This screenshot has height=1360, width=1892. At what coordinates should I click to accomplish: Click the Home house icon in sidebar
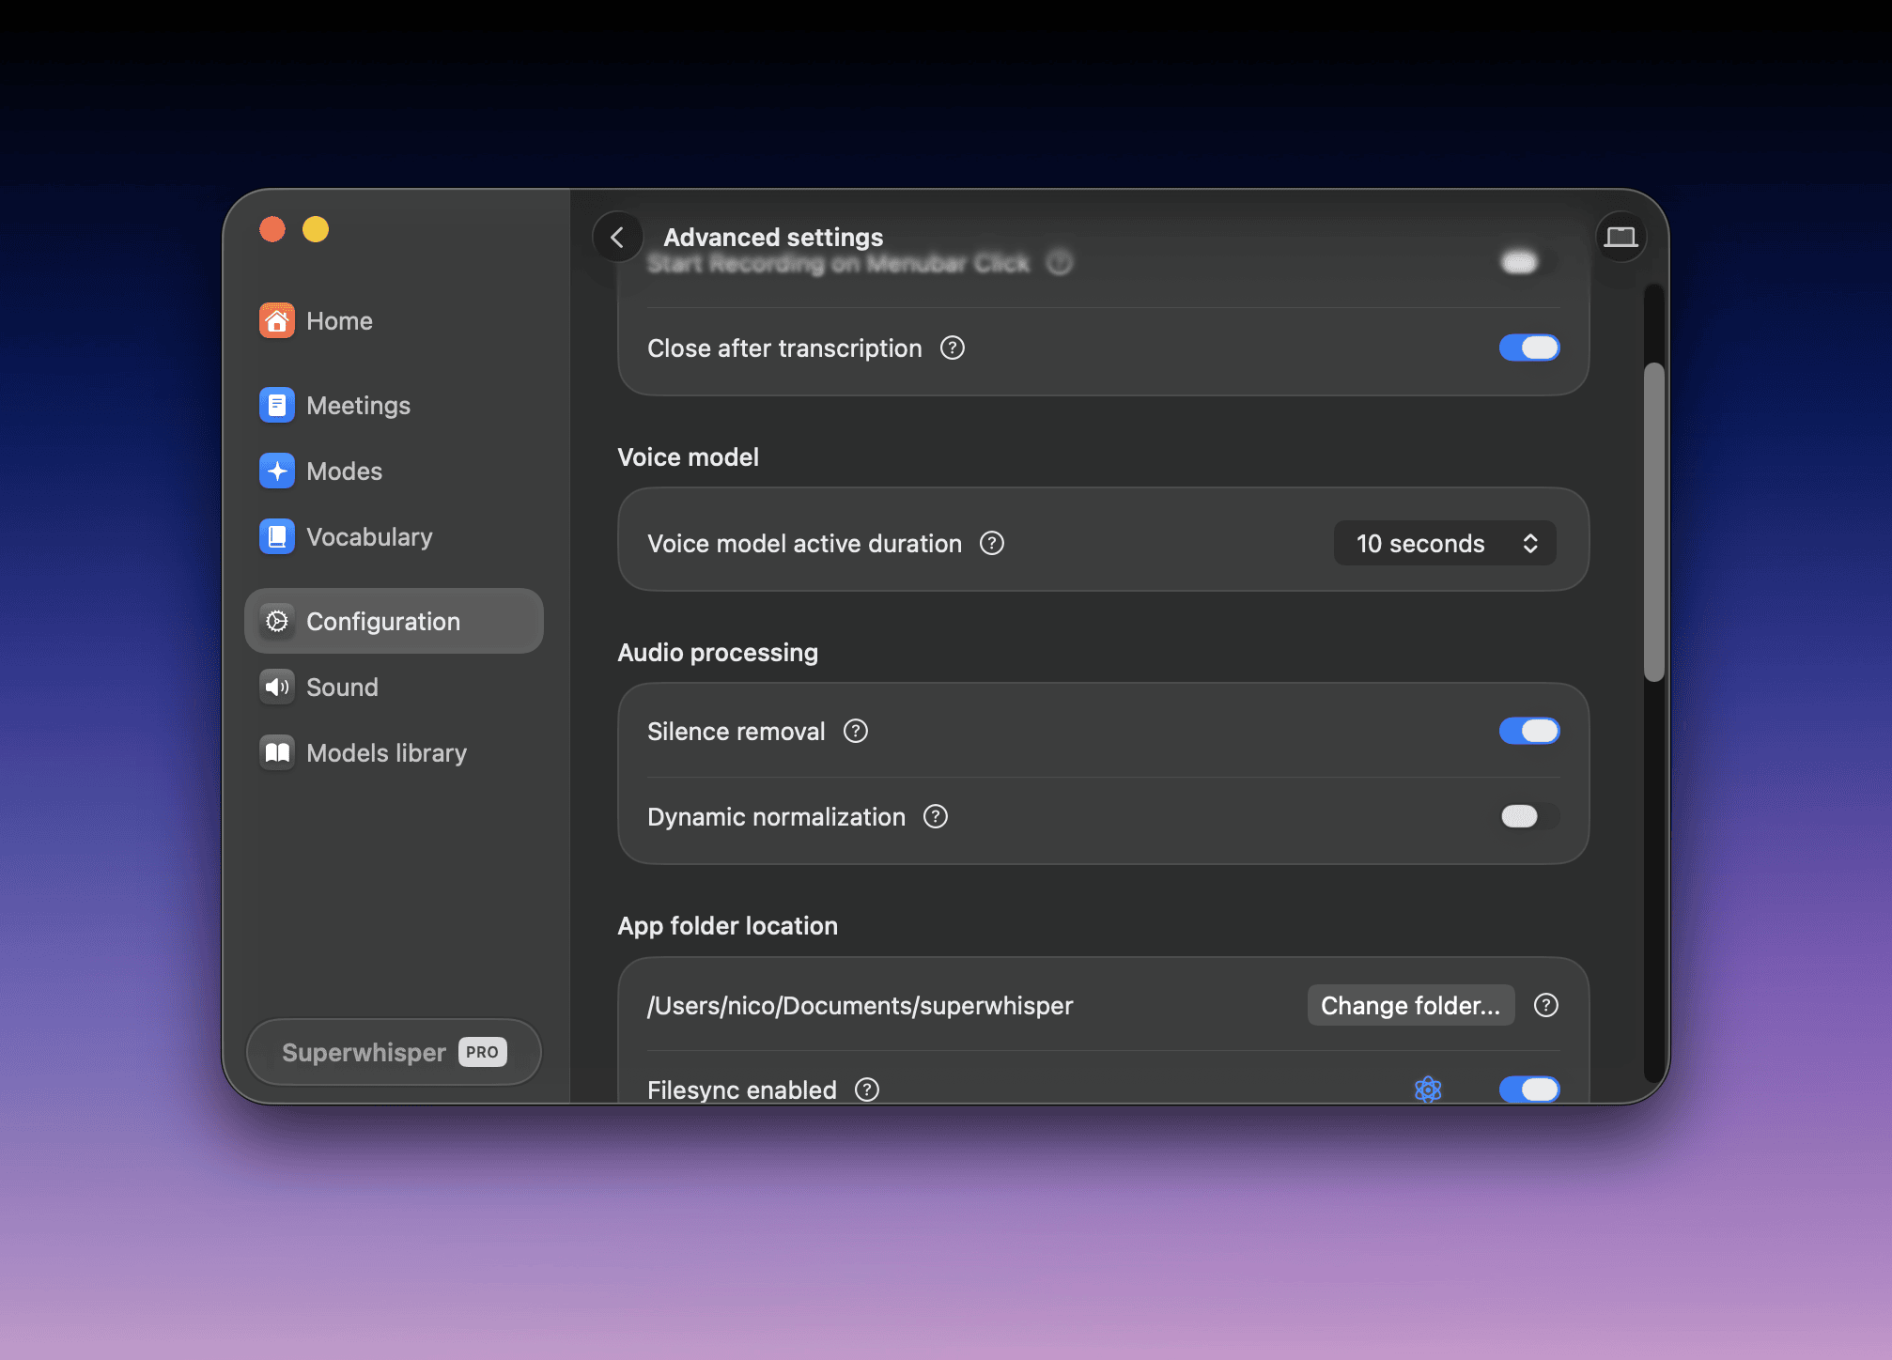point(277,321)
